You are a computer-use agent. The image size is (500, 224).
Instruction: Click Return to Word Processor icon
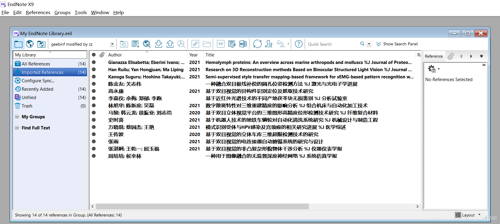pos(243,44)
